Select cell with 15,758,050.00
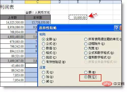 pos(38,22)
